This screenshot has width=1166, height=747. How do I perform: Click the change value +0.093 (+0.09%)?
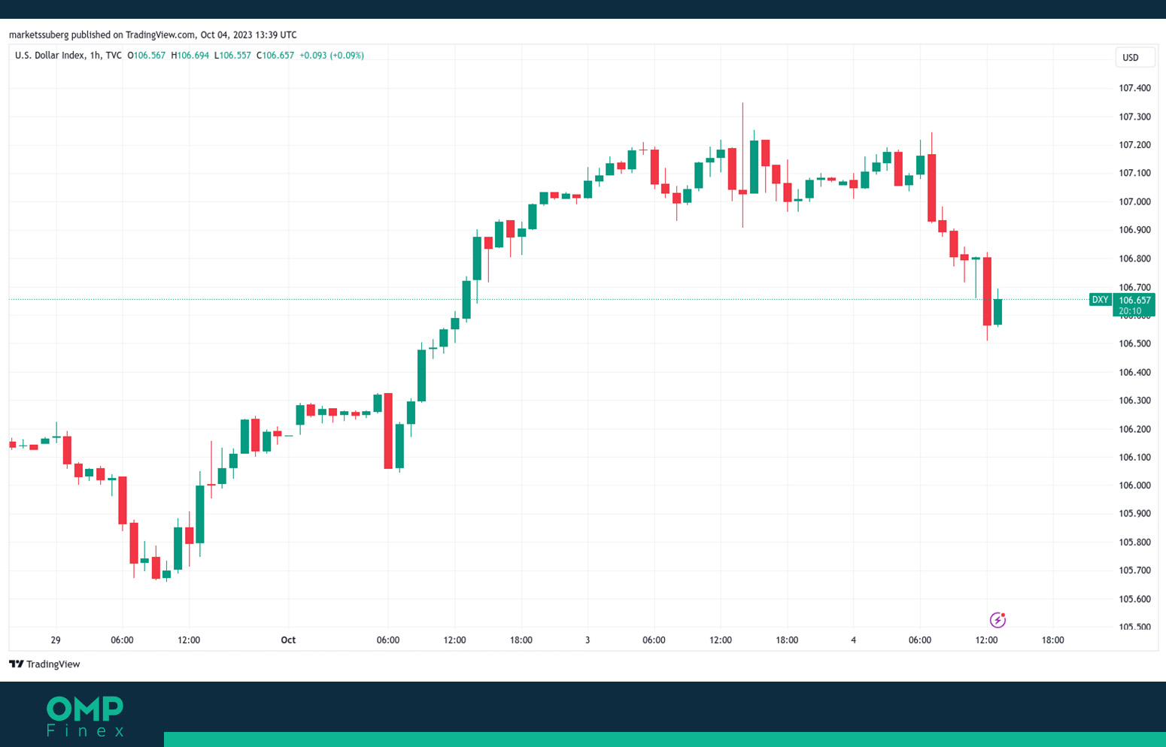coord(332,56)
